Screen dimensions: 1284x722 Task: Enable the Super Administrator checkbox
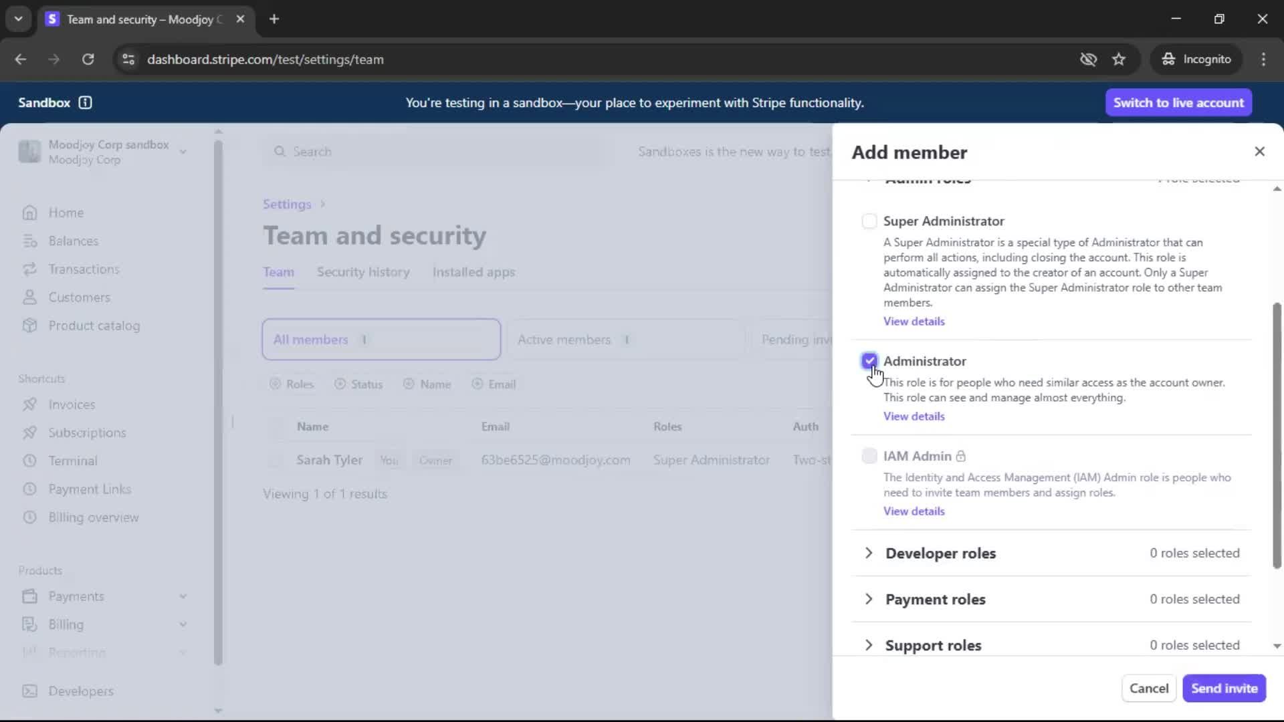pos(869,221)
